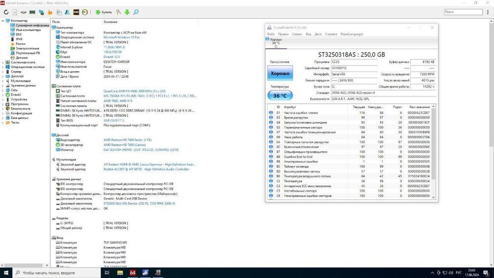Open the AMD 760G, AMD K15 chipset link
Viewport: 494px width, 278px height.
(x=118, y=101)
